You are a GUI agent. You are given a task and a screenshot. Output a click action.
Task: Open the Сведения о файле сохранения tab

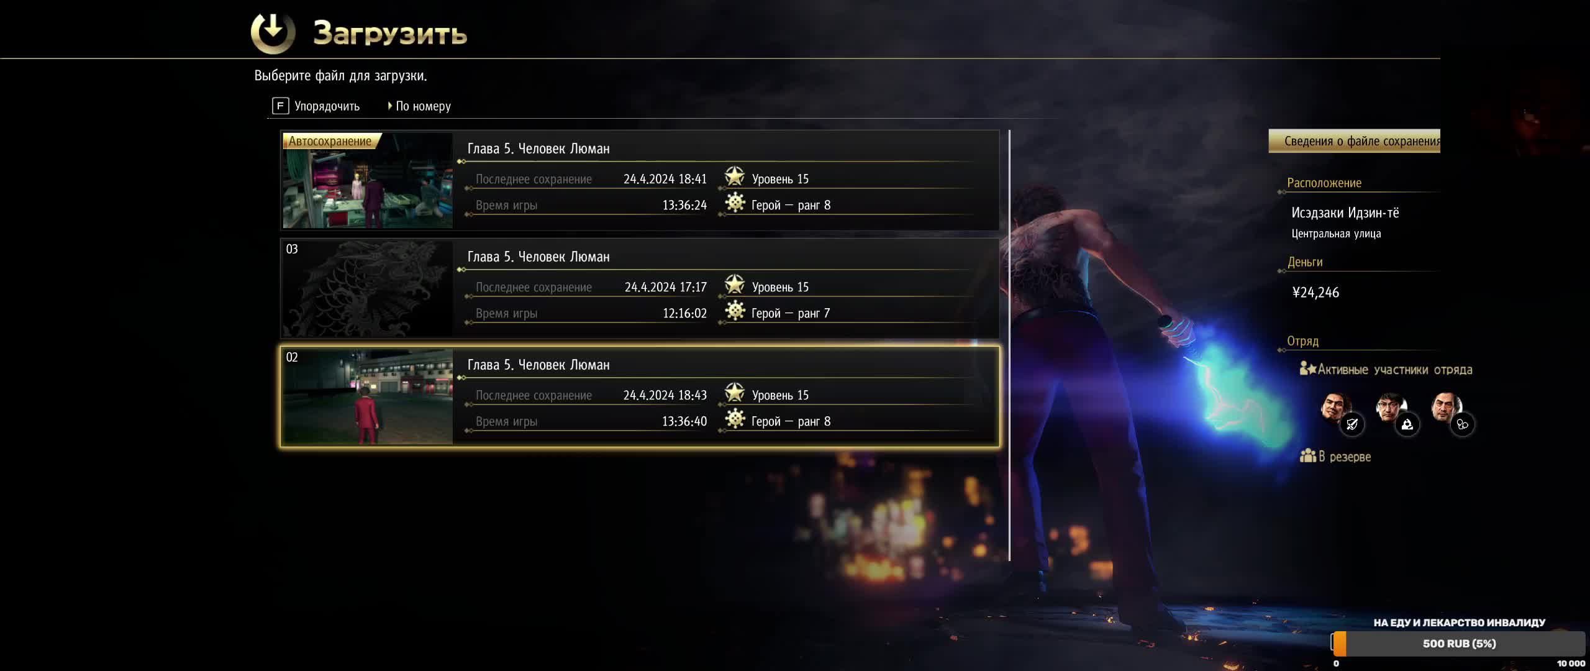[x=1354, y=141]
